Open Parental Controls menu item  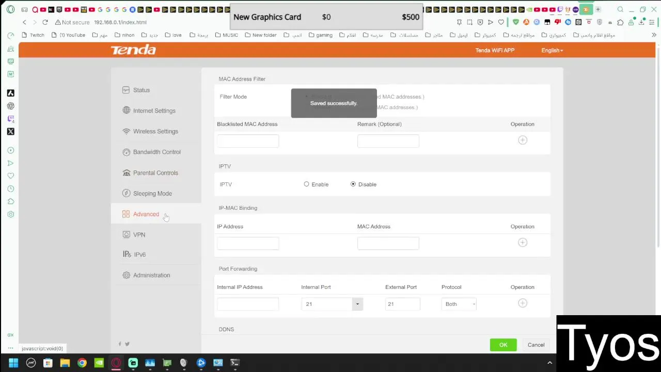coord(155,173)
